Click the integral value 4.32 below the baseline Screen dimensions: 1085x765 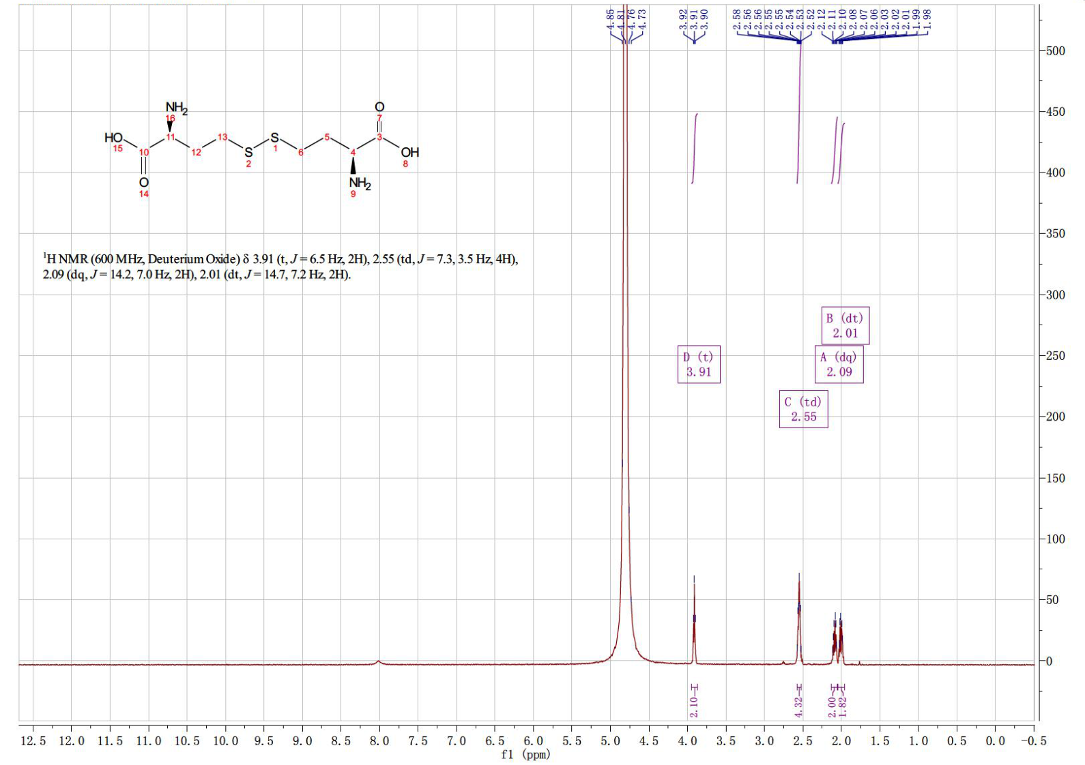coord(799,707)
